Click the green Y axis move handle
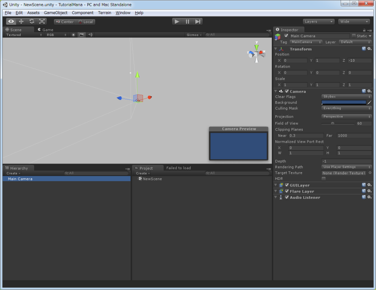 [x=137, y=75]
